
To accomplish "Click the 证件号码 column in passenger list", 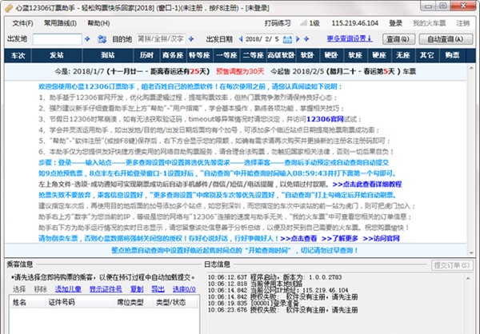I will coord(79,302).
